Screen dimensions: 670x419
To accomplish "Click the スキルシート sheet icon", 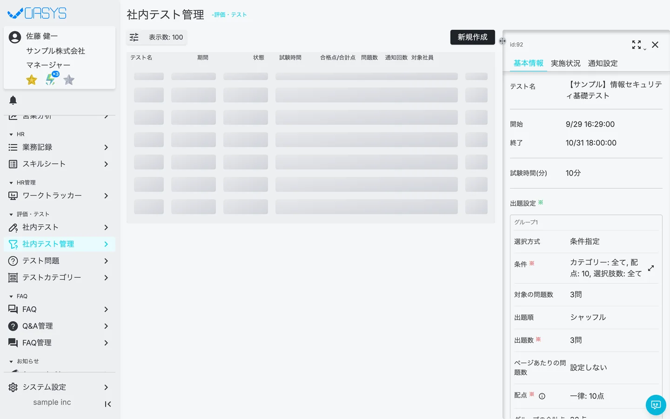I will coord(13,164).
